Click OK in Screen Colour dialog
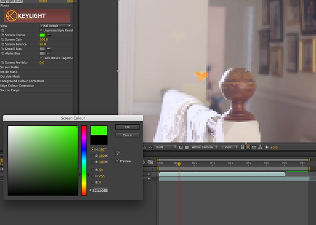 tap(127, 127)
